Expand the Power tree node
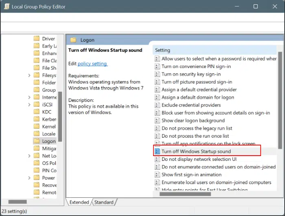 coord(29,178)
